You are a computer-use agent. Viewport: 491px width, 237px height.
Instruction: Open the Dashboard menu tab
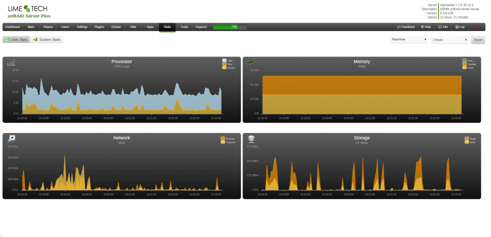(13, 27)
